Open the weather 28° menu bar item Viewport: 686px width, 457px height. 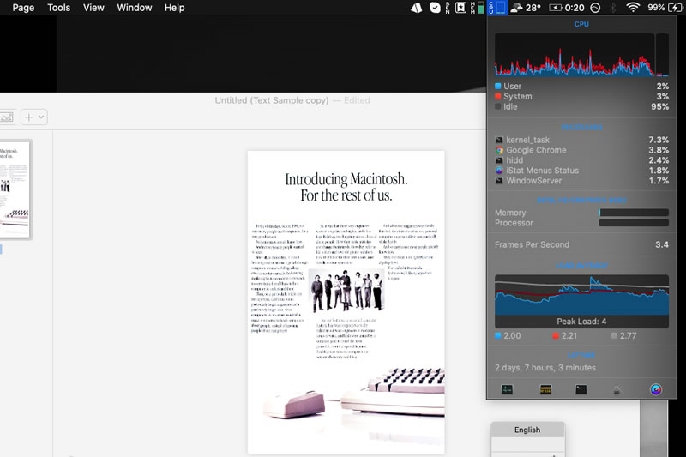point(526,8)
